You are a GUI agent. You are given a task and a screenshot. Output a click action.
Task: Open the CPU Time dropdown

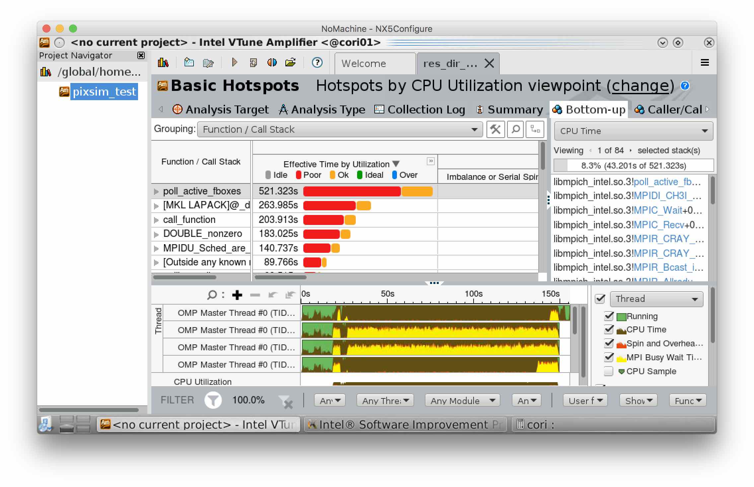633,131
